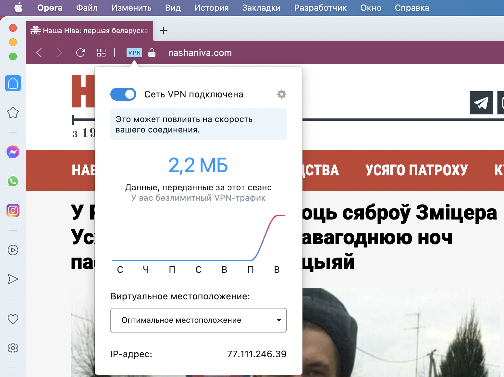Toggle the VPN connection switch off
504x377 pixels.
123,94
